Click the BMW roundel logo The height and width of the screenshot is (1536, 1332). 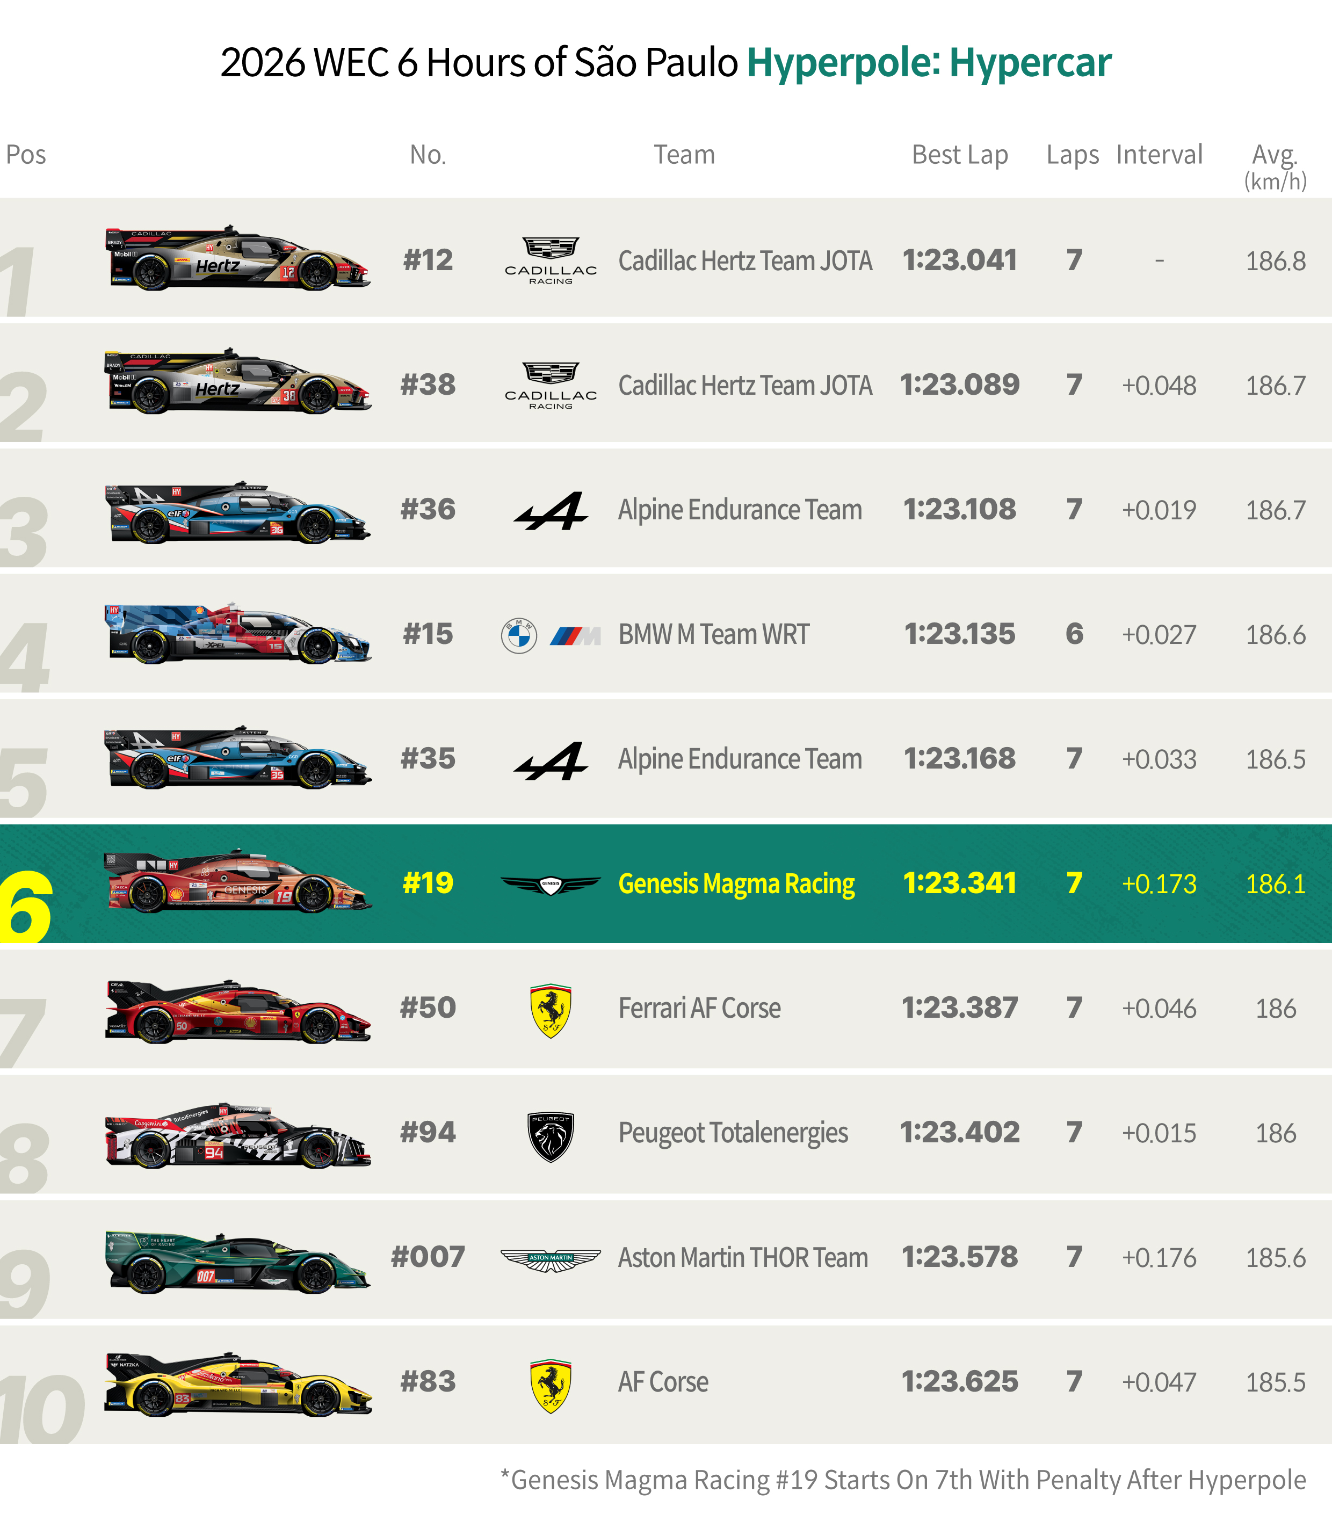(519, 635)
